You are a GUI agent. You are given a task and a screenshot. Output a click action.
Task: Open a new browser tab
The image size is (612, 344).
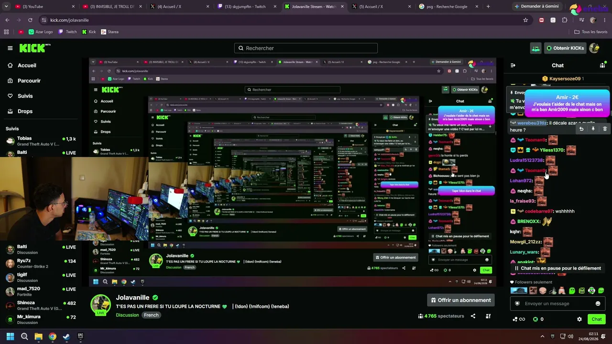tap(488, 7)
